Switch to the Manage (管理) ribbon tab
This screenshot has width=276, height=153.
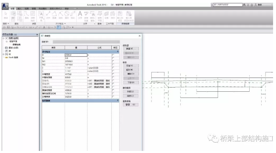point(33,9)
